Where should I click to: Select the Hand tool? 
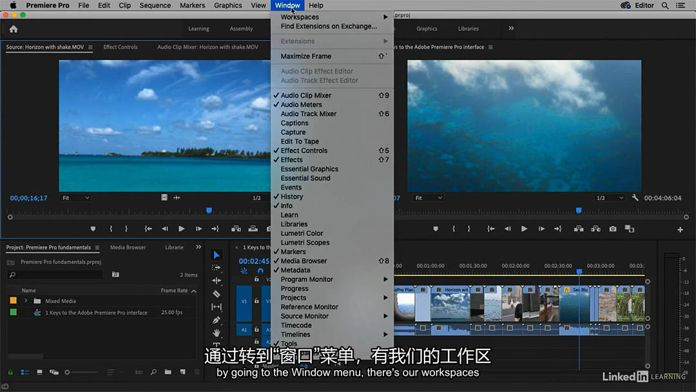217,333
